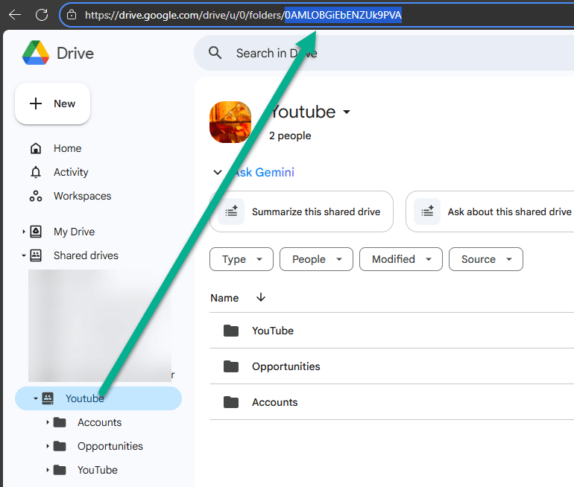Image resolution: width=574 pixels, height=487 pixels.
Task: Click the Opportunities folder icon in sidebar tree
Action: (x=60, y=446)
